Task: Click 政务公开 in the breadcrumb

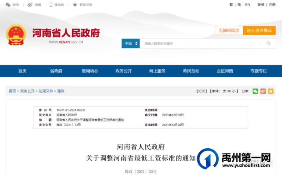Action: pos(27,91)
